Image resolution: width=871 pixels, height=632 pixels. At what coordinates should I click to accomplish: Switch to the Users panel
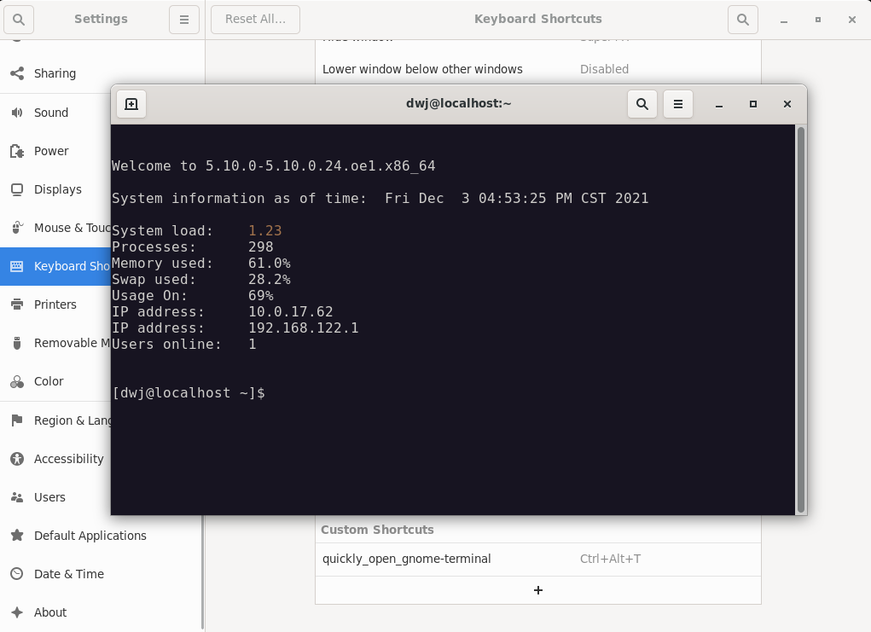[49, 497]
